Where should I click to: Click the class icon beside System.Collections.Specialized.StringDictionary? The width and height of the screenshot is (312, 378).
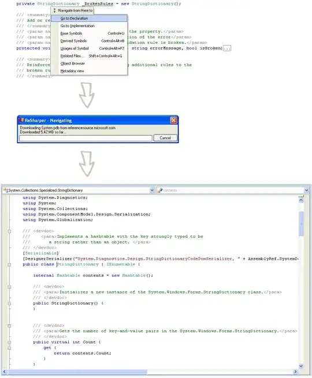pyautogui.click(x=6, y=190)
